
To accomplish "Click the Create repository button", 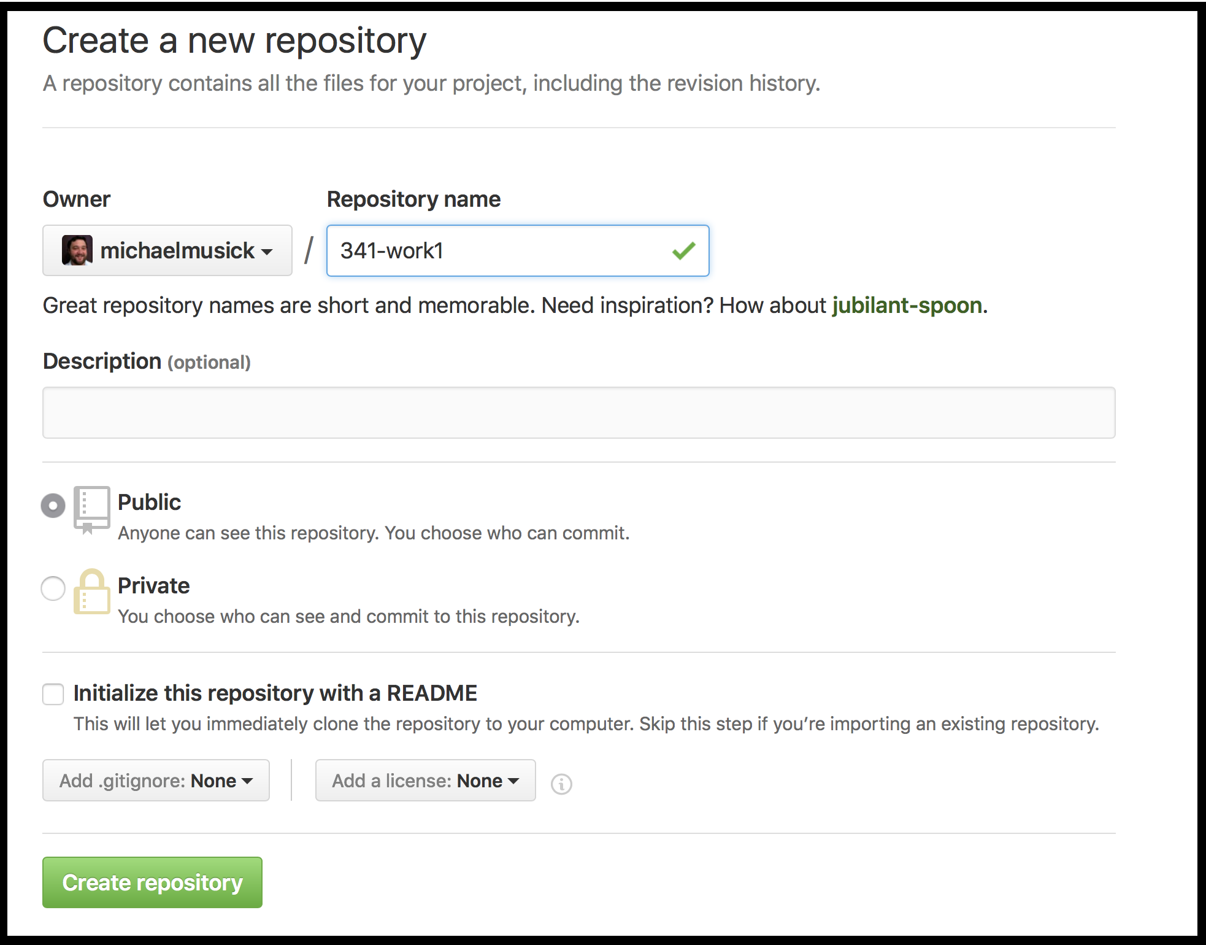I will 152,882.
